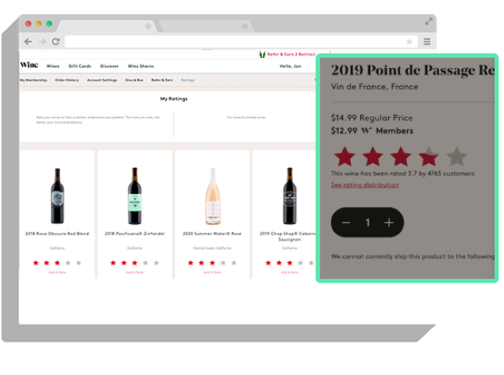Click See rating distribution link

(365, 185)
